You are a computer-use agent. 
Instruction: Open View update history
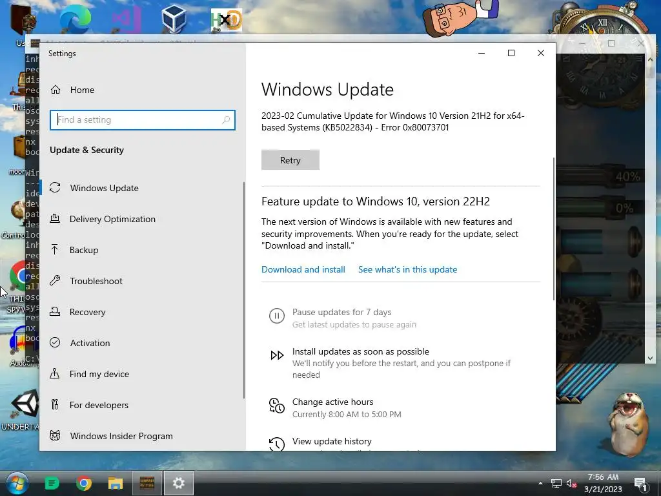[x=332, y=441]
